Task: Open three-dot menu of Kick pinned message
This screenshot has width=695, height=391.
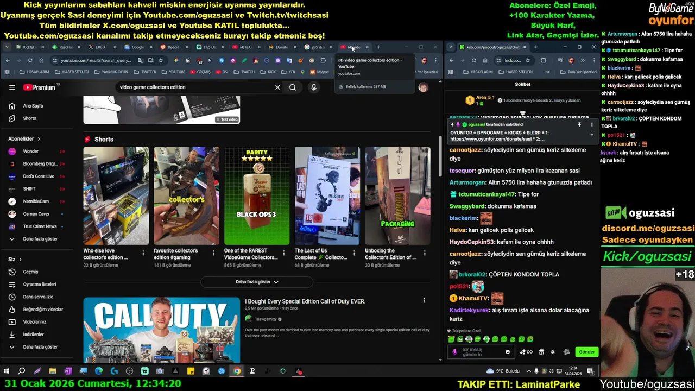Action: [x=592, y=124]
